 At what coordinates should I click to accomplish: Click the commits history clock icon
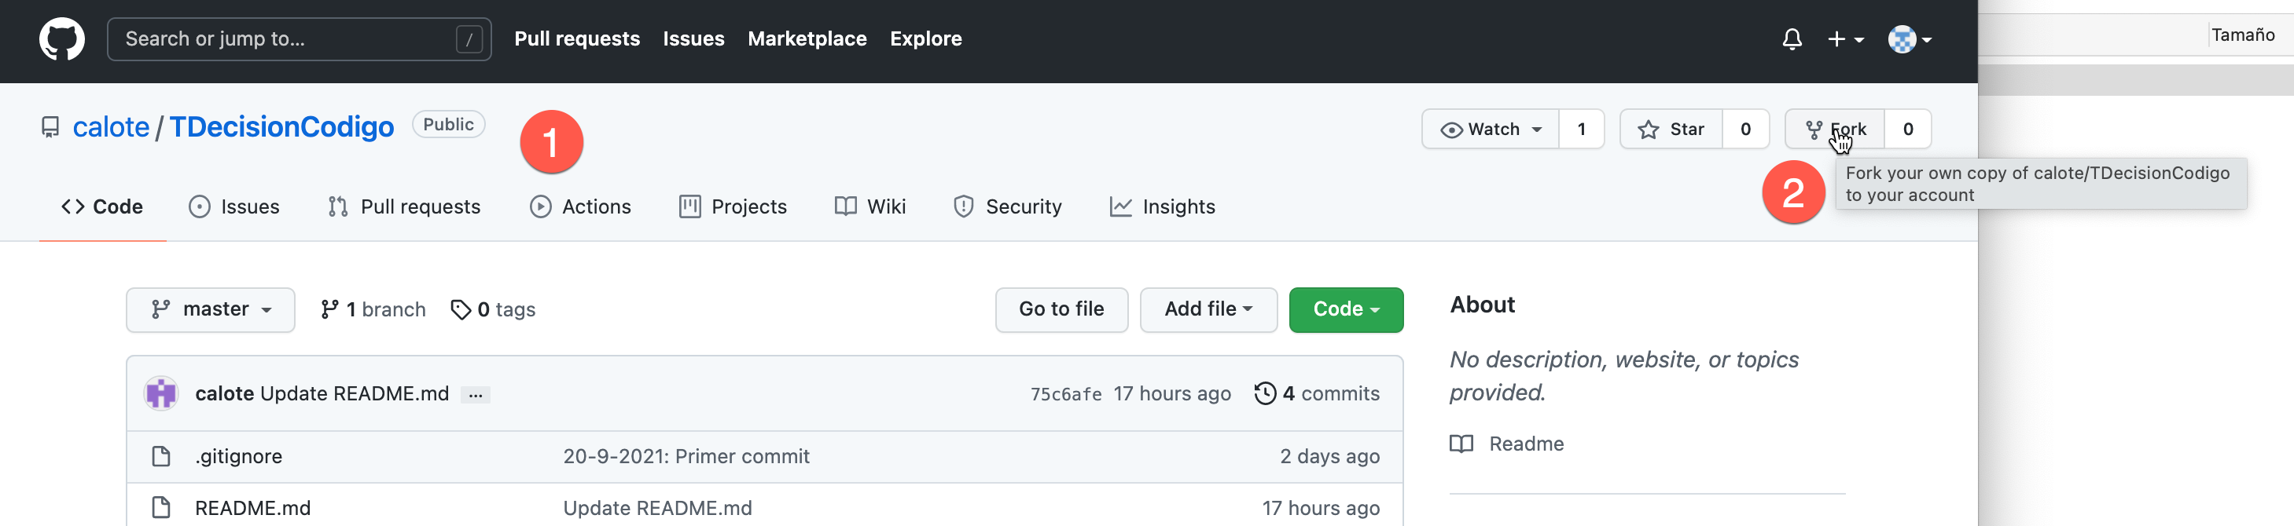[1265, 393]
